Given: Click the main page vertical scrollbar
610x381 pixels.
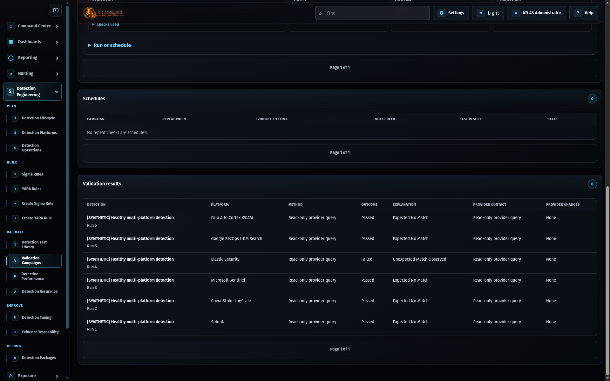Looking at the screenshot, I should 607,281.
